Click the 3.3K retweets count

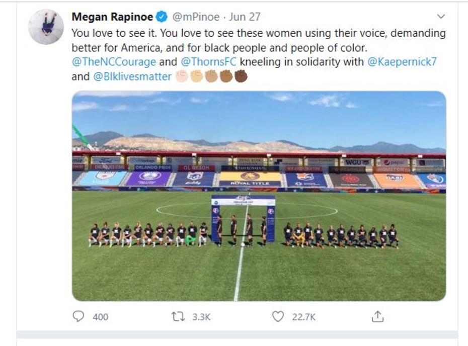pyautogui.click(x=202, y=317)
